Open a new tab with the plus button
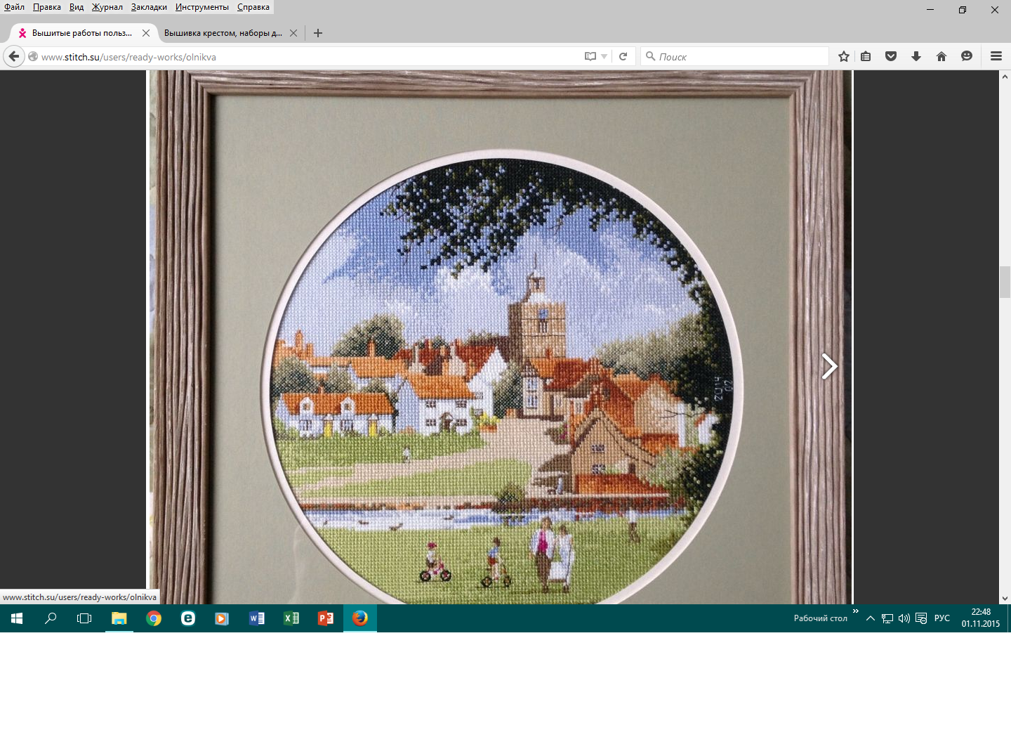 [x=318, y=33]
